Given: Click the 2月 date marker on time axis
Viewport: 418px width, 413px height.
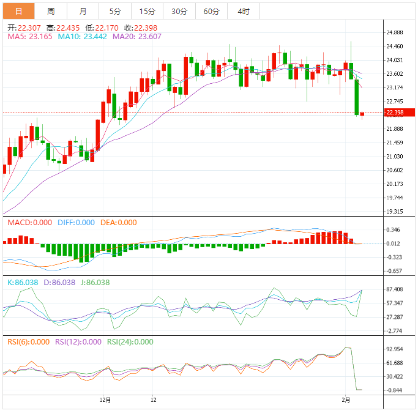Looking at the screenshot, I should pyautogui.click(x=346, y=400).
